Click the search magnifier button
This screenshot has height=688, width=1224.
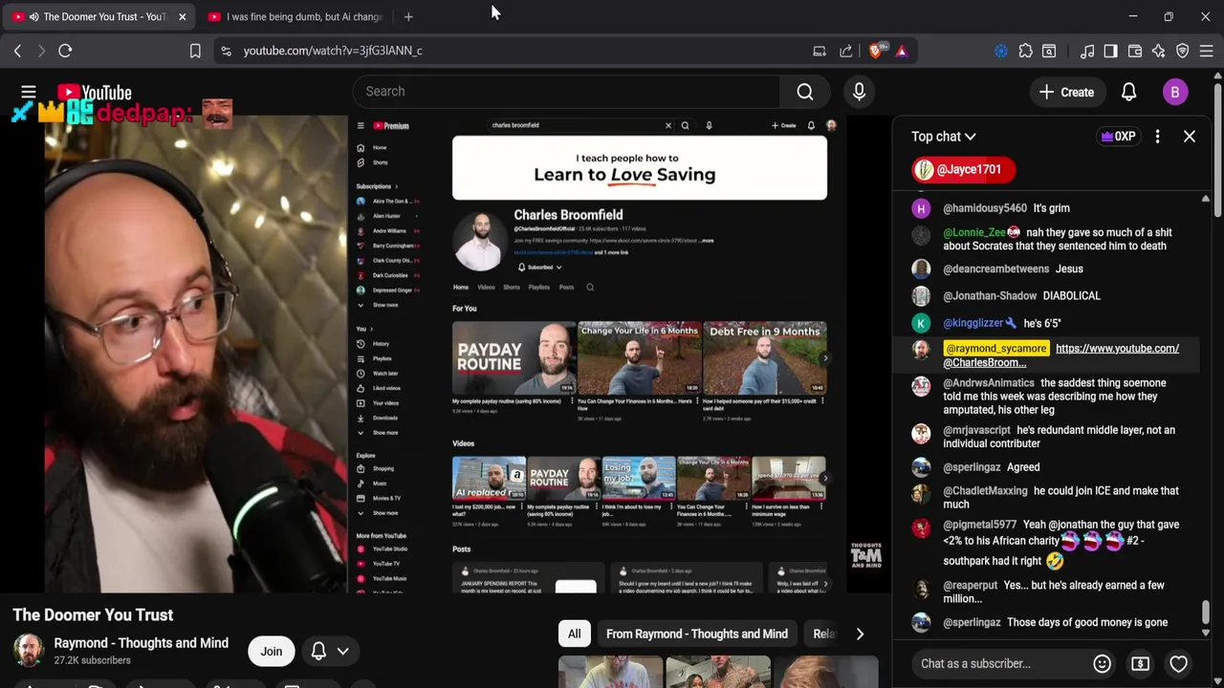tap(805, 92)
